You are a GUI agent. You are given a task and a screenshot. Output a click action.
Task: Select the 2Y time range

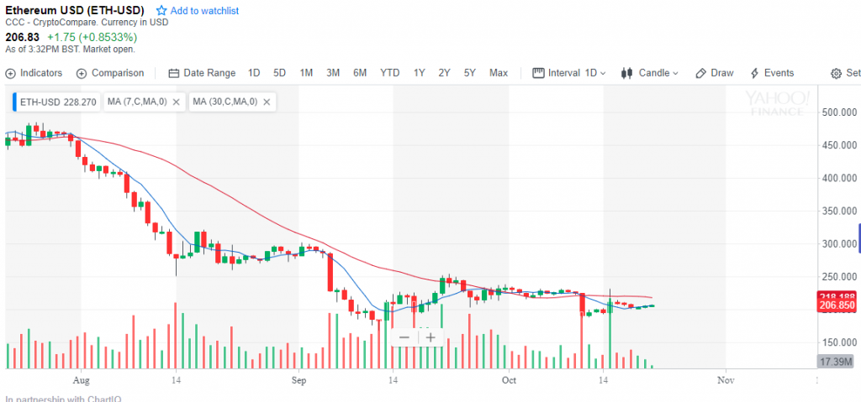point(444,73)
